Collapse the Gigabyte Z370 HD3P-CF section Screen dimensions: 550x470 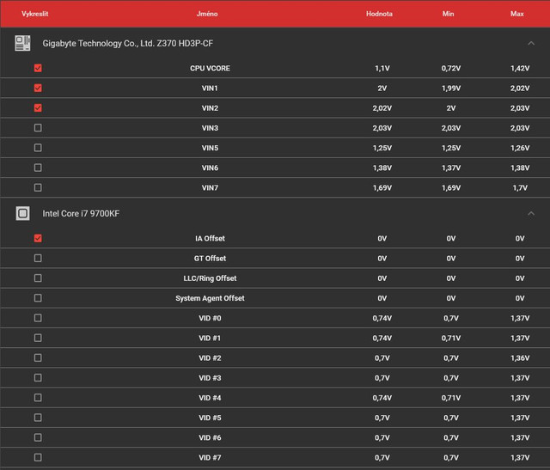[x=531, y=43]
